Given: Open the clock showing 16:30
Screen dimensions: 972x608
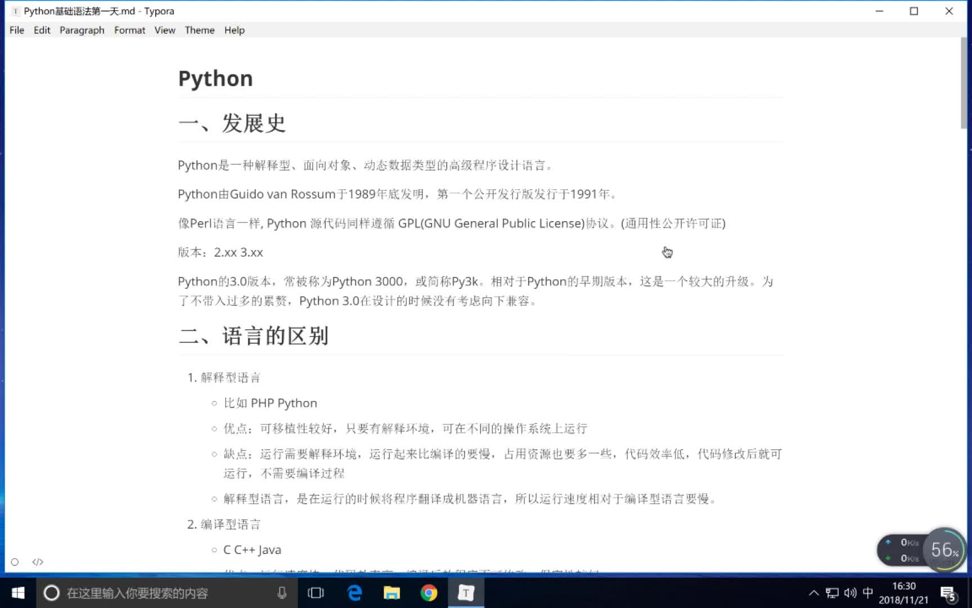Looking at the screenshot, I should [x=903, y=593].
